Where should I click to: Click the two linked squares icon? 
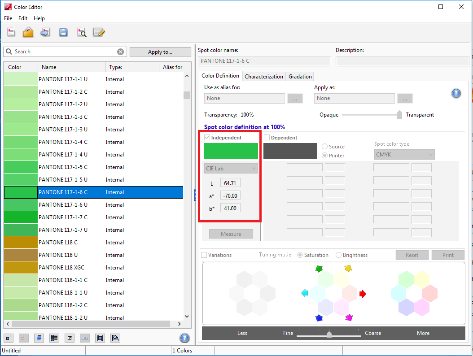pos(85,338)
